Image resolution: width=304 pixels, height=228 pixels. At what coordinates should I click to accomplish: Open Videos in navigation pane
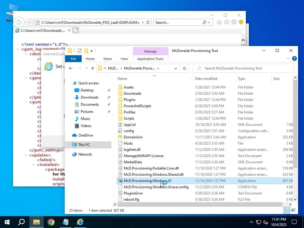tap(86, 126)
